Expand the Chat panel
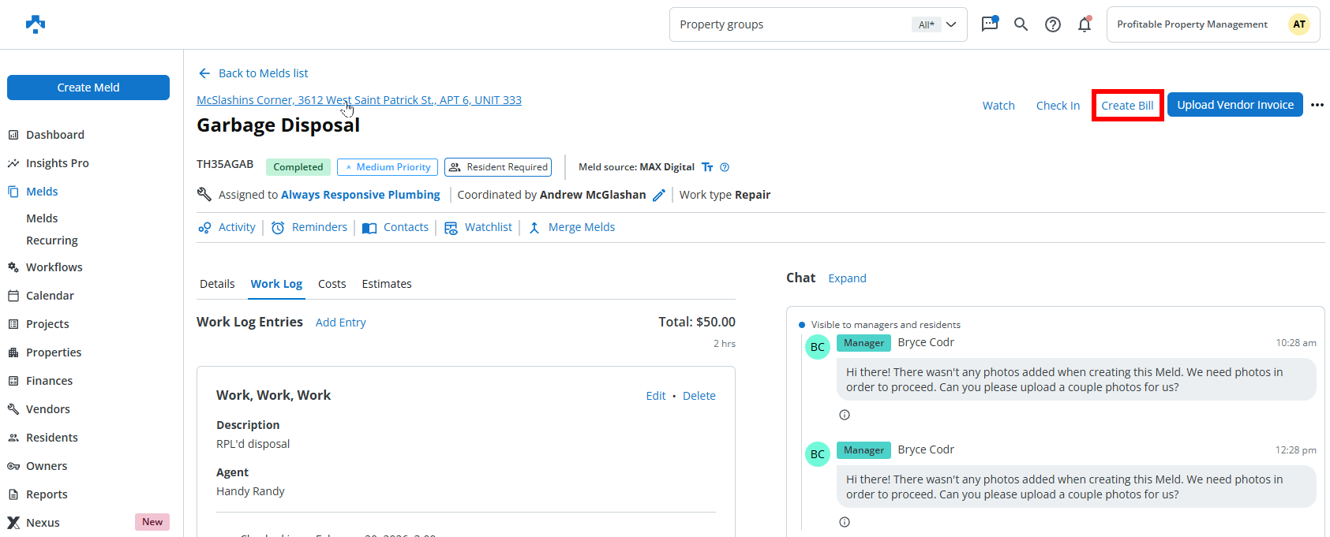Image resolution: width=1330 pixels, height=537 pixels. pos(847,278)
